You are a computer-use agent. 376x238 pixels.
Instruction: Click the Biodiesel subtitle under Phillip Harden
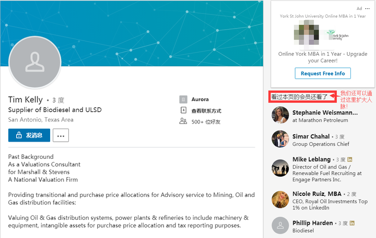[x=303, y=231]
